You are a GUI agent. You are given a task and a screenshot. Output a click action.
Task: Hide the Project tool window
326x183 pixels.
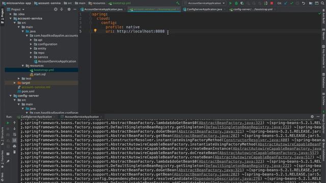click(75, 9)
